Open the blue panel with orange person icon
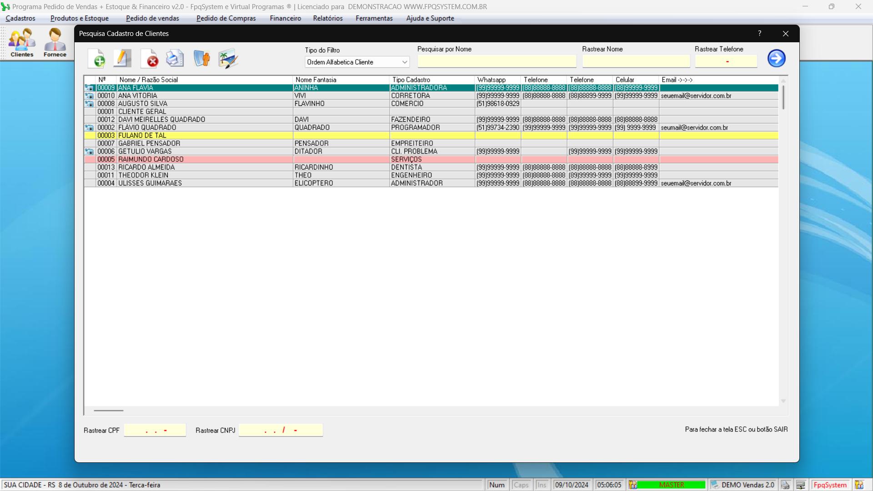Image resolution: width=873 pixels, height=491 pixels. [201, 59]
